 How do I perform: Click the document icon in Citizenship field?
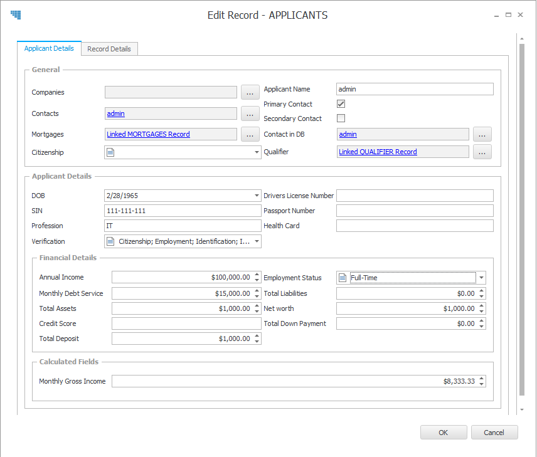110,152
